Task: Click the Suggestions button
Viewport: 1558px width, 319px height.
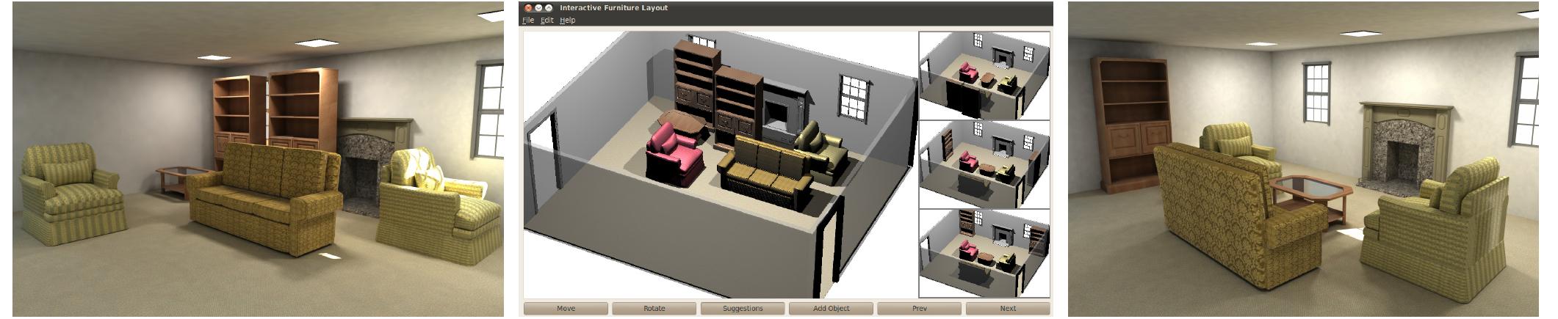Action: [743, 308]
